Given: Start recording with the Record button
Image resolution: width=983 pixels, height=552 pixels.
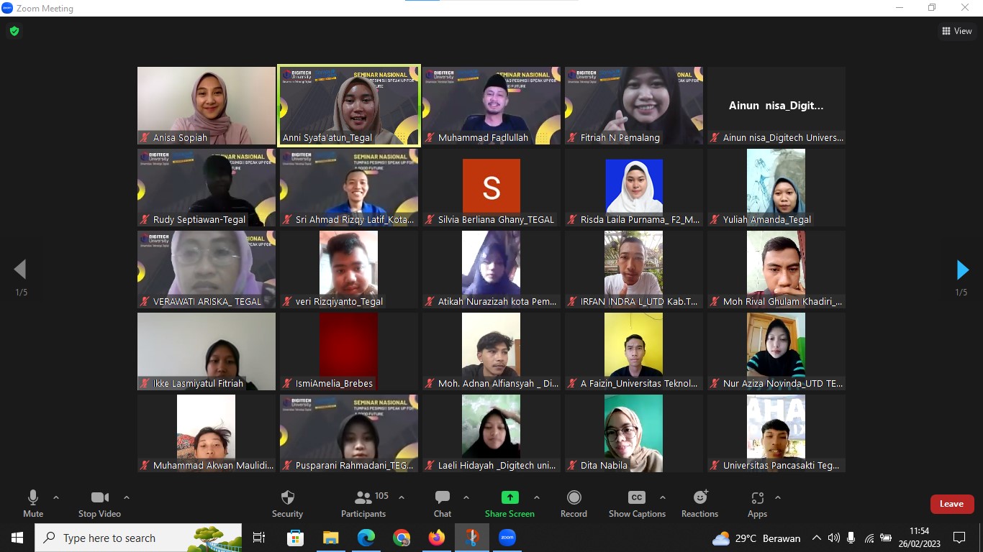Looking at the screenshot, I should pyautogui.click(x=574, y=503).
